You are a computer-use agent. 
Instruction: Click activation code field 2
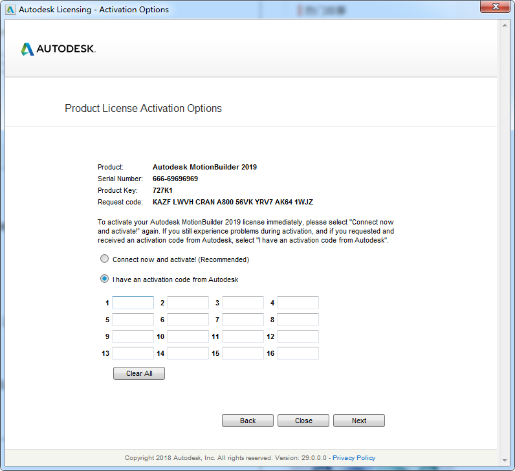point(188,303)
